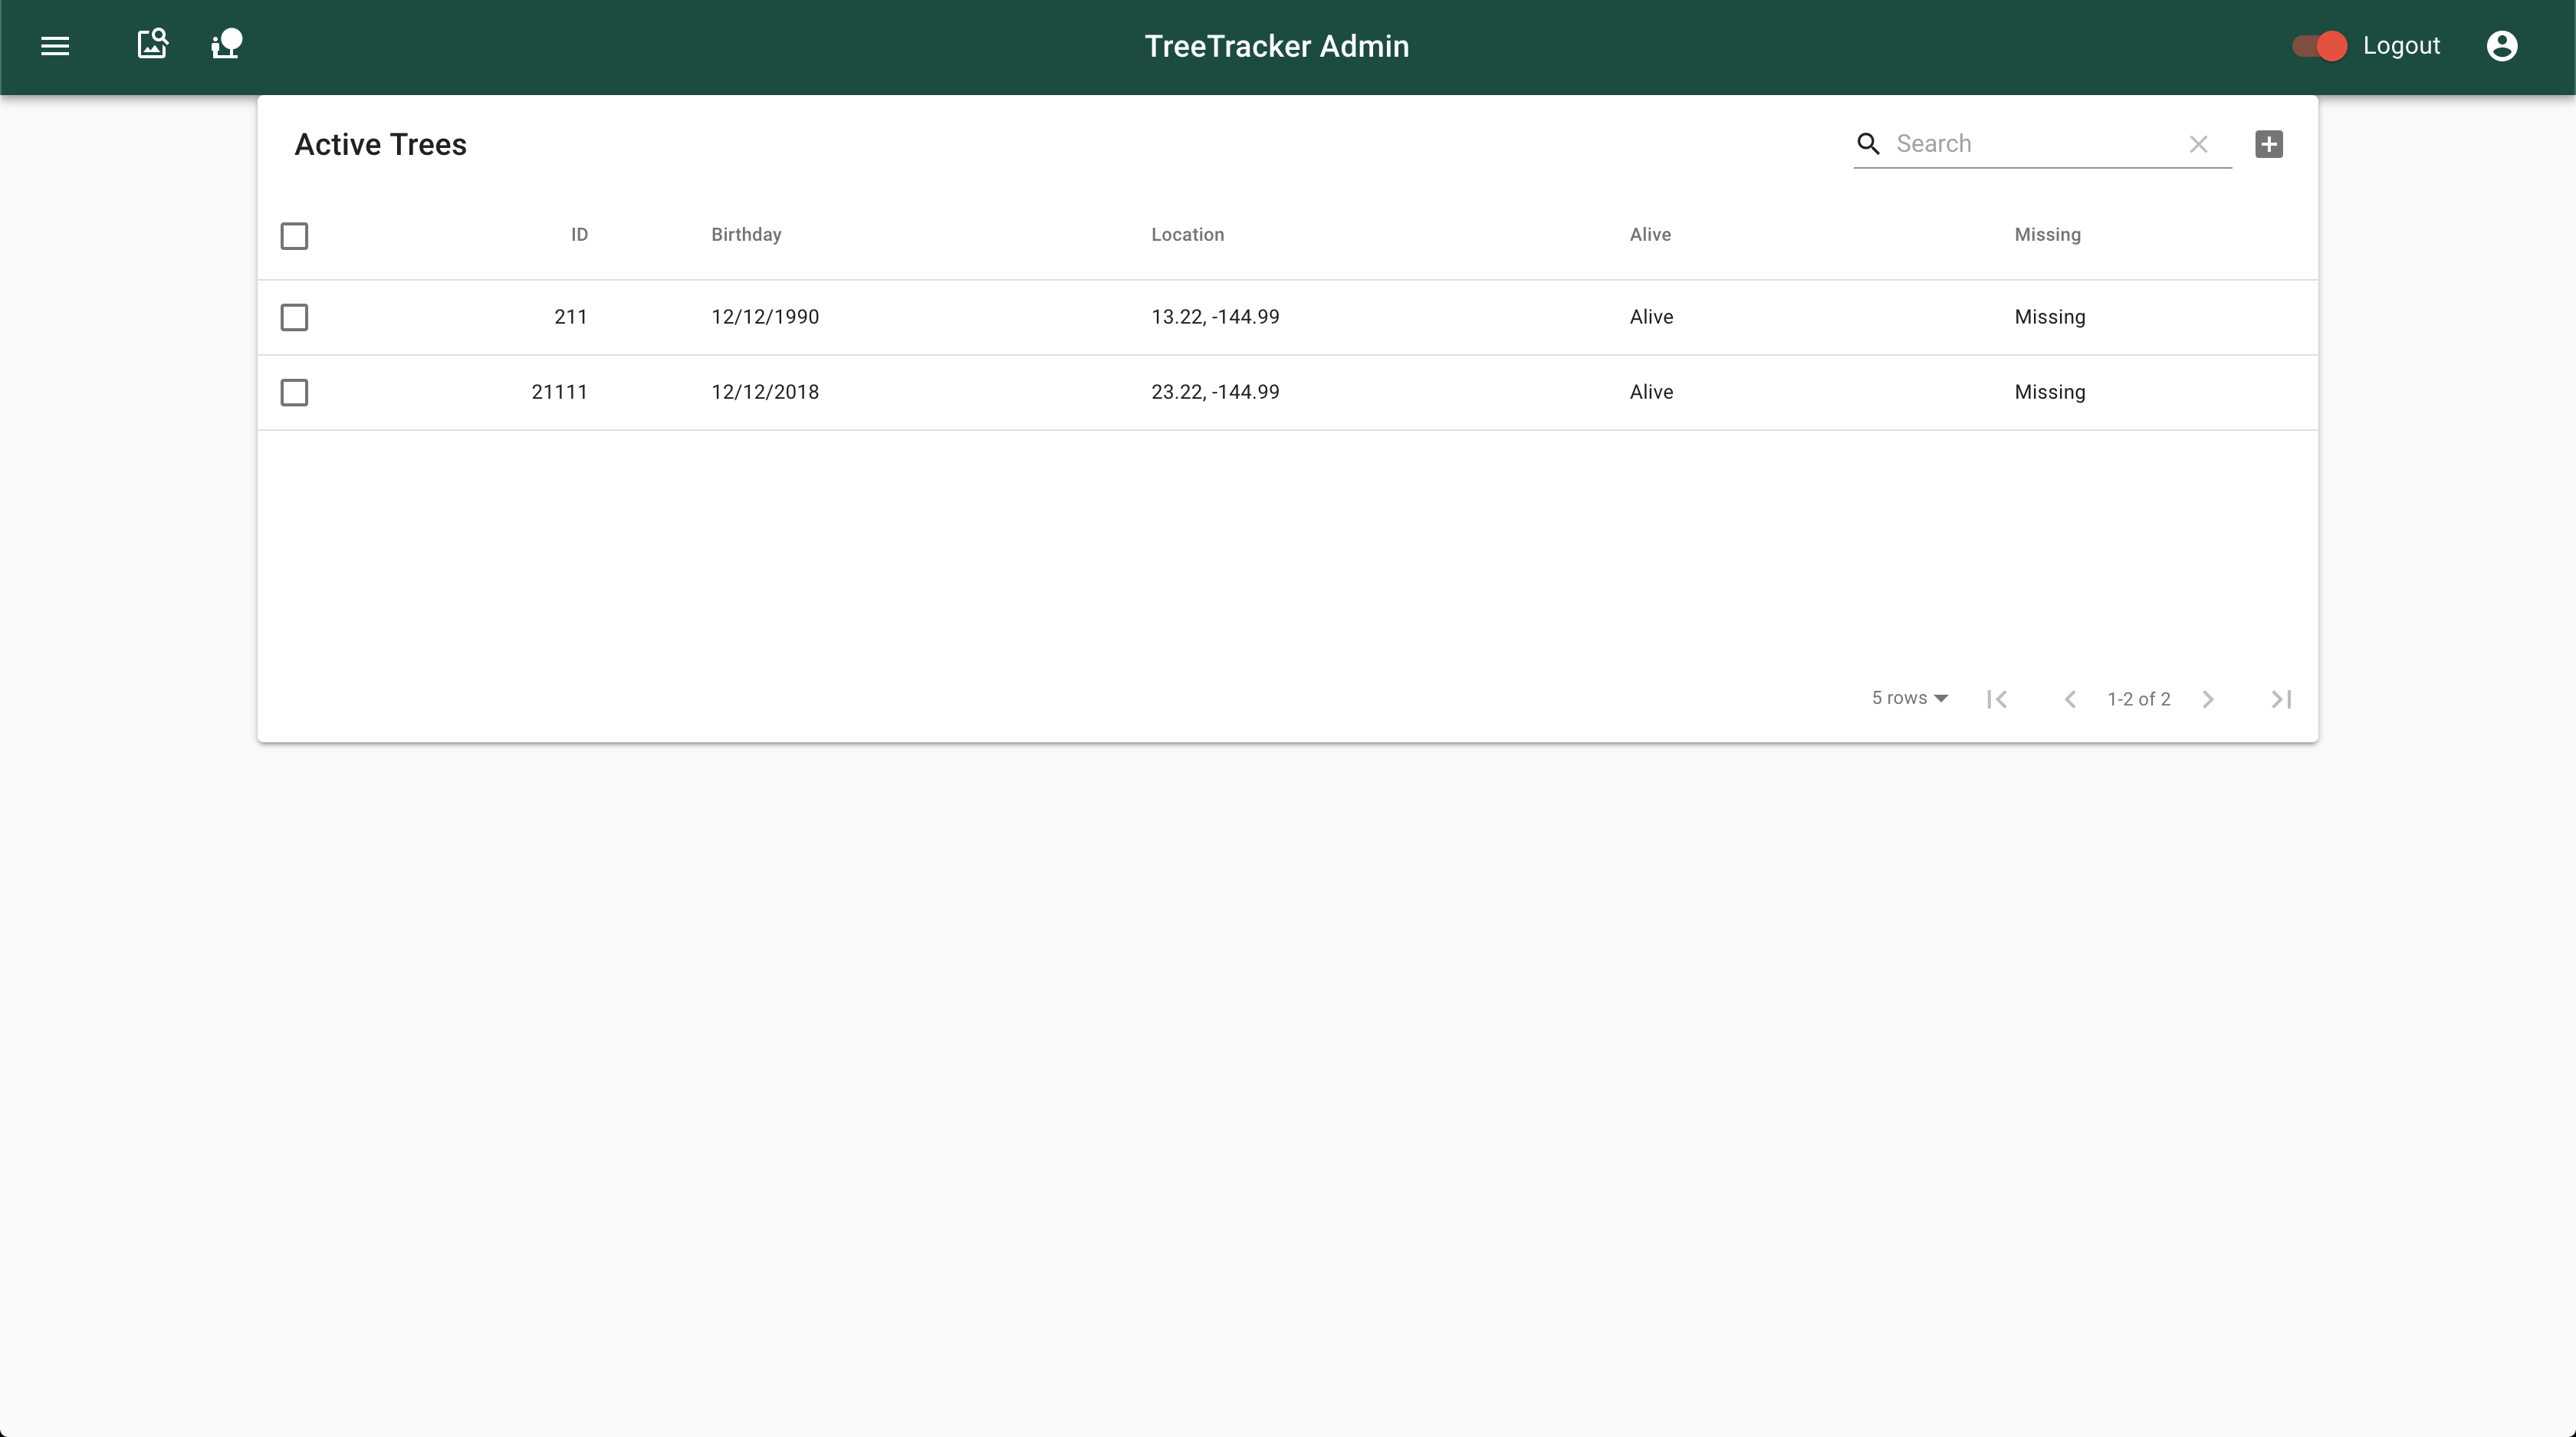
Task: Go to the first page of table
Action: pyautogui.click(x=1997, y=699)
